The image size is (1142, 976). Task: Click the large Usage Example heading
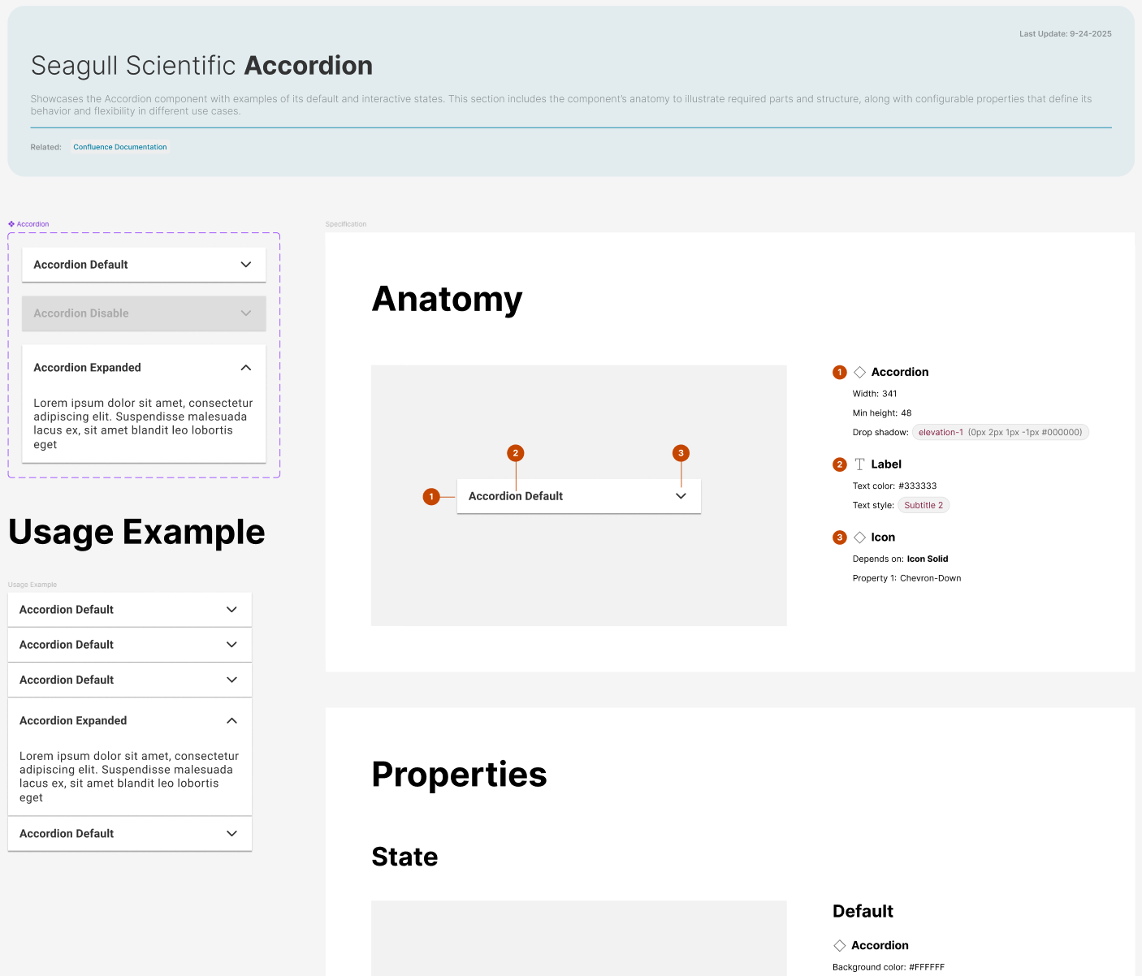click(136, 532)
